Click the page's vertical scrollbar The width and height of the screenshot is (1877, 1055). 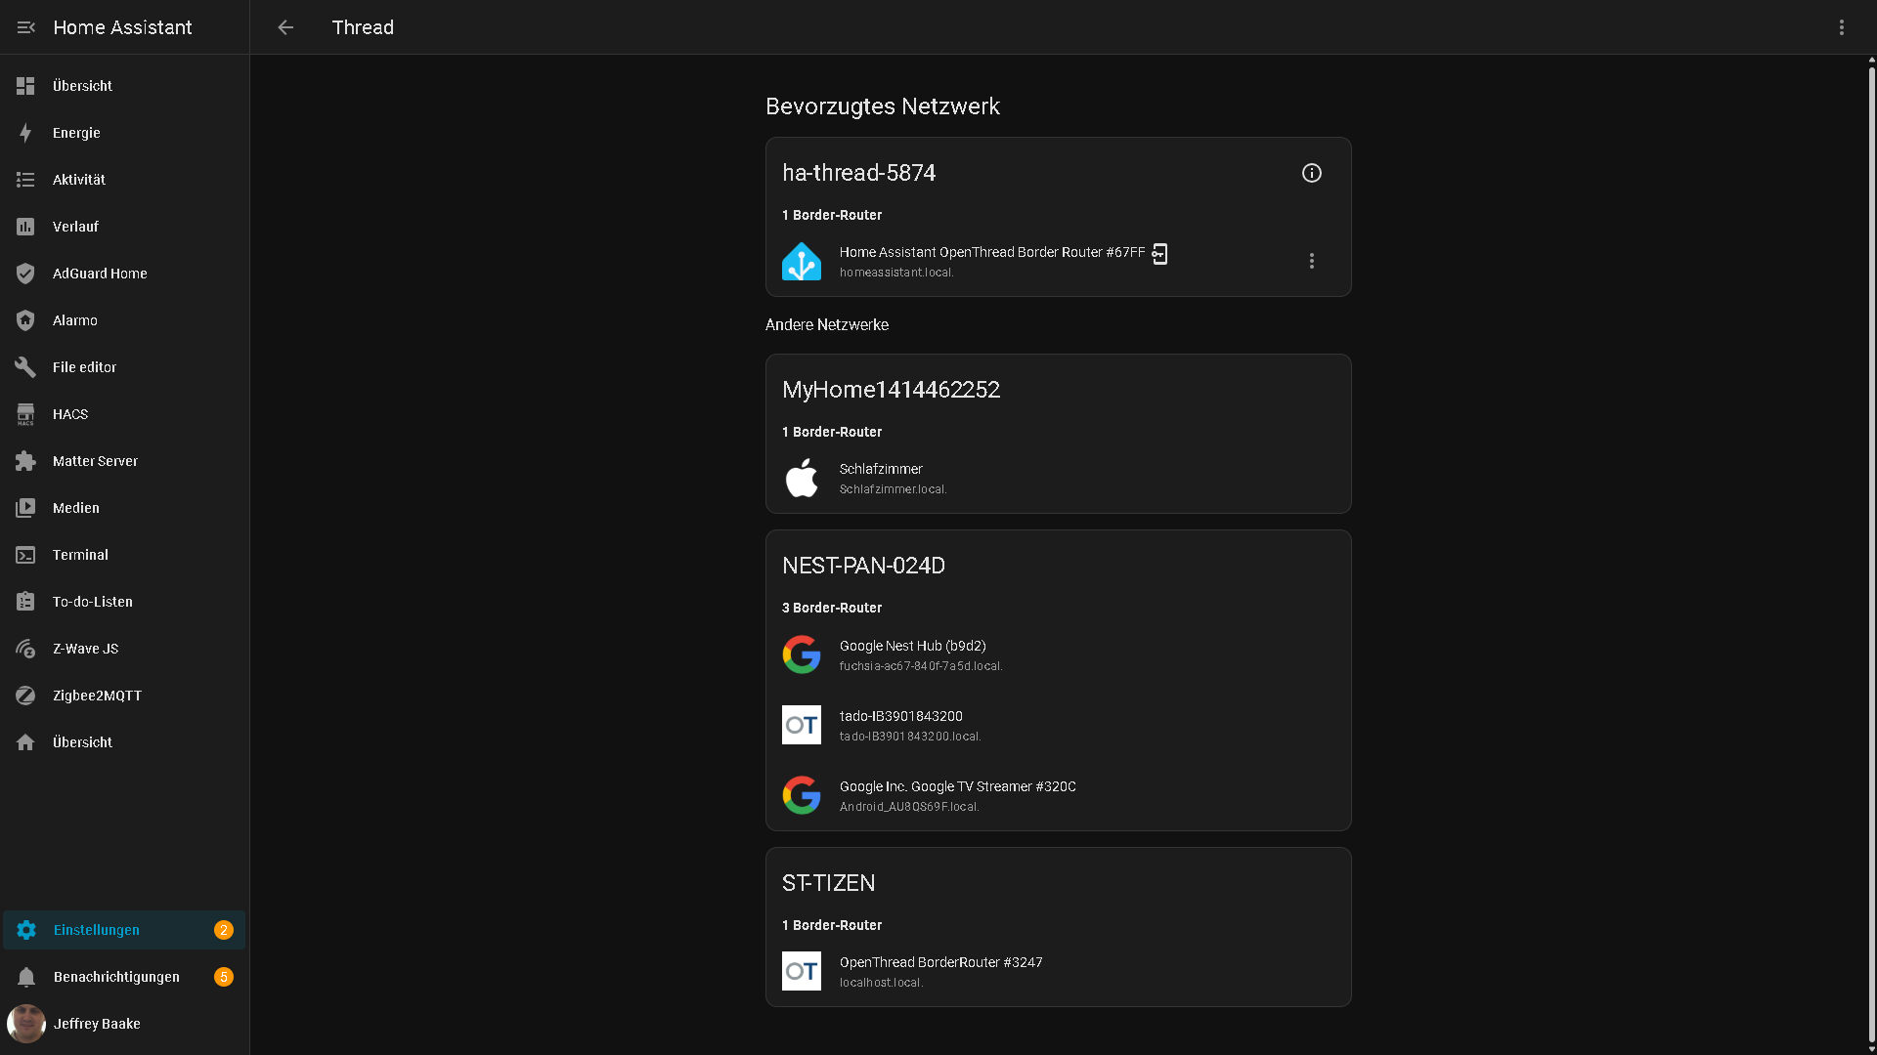point(1871,547)
